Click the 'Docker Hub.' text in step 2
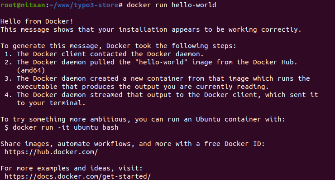This screenshot has width=335, height=180. point(275,62)
